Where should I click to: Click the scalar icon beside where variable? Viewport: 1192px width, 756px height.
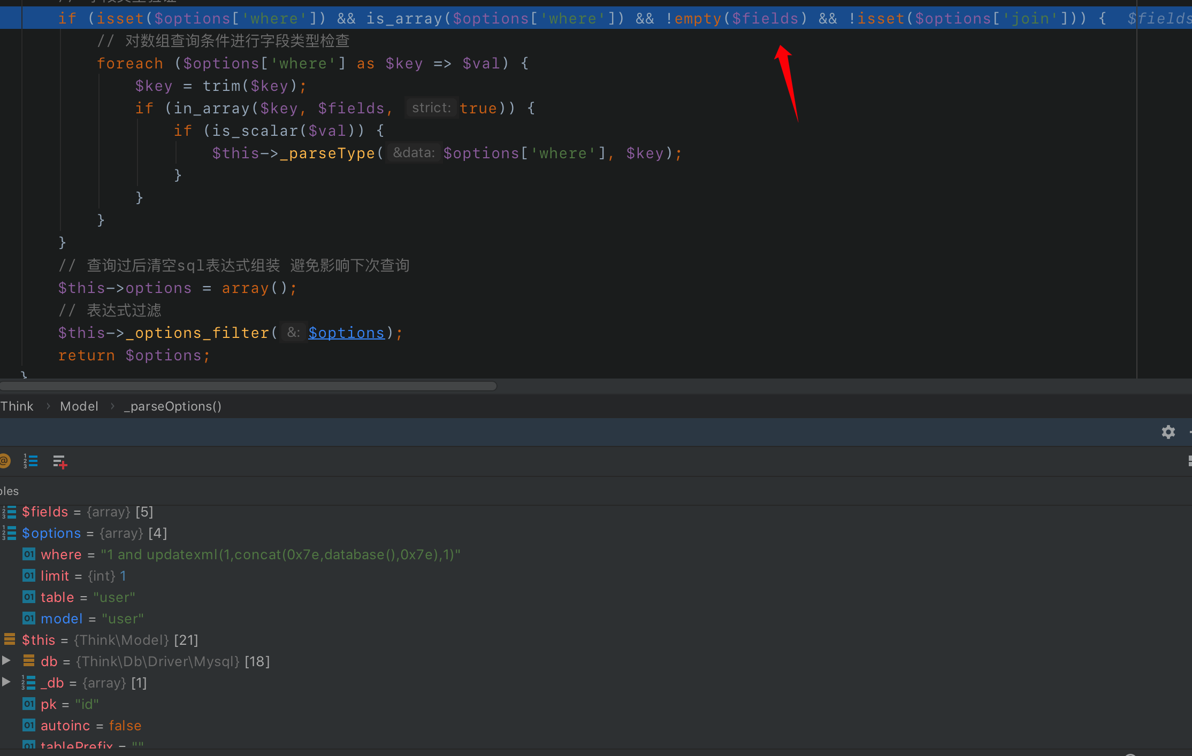[29, 554]
